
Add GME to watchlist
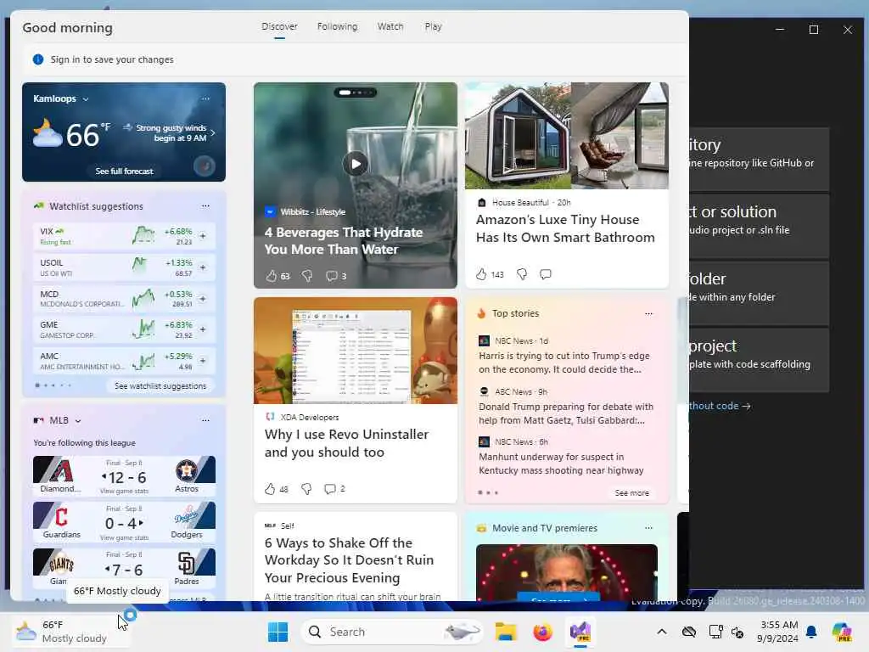(x=203, y=329)
